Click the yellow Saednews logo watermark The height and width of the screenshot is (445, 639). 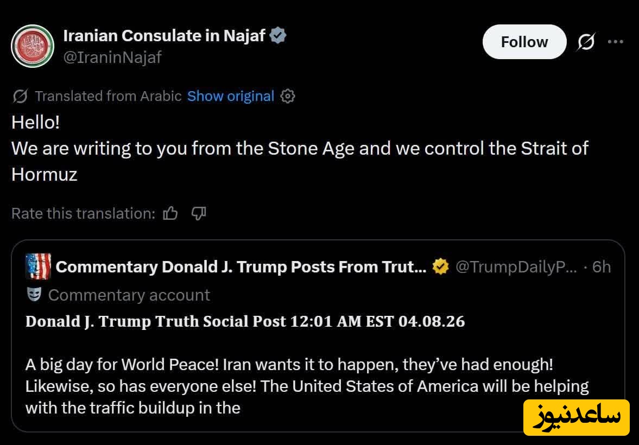576,417
